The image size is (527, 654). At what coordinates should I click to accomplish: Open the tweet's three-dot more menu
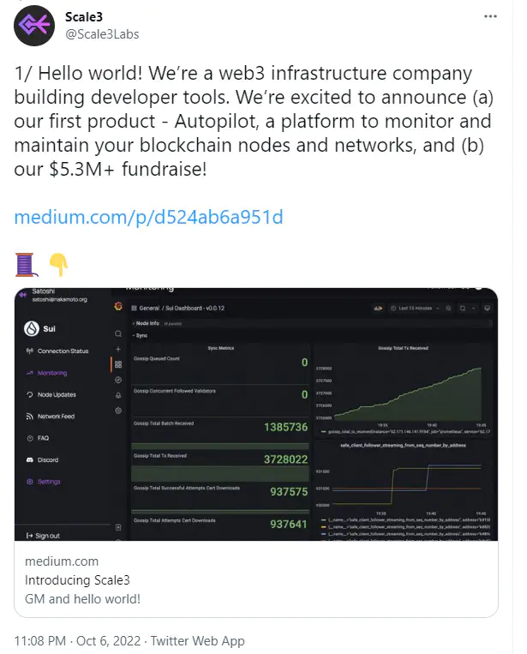[x=490, y=16]
